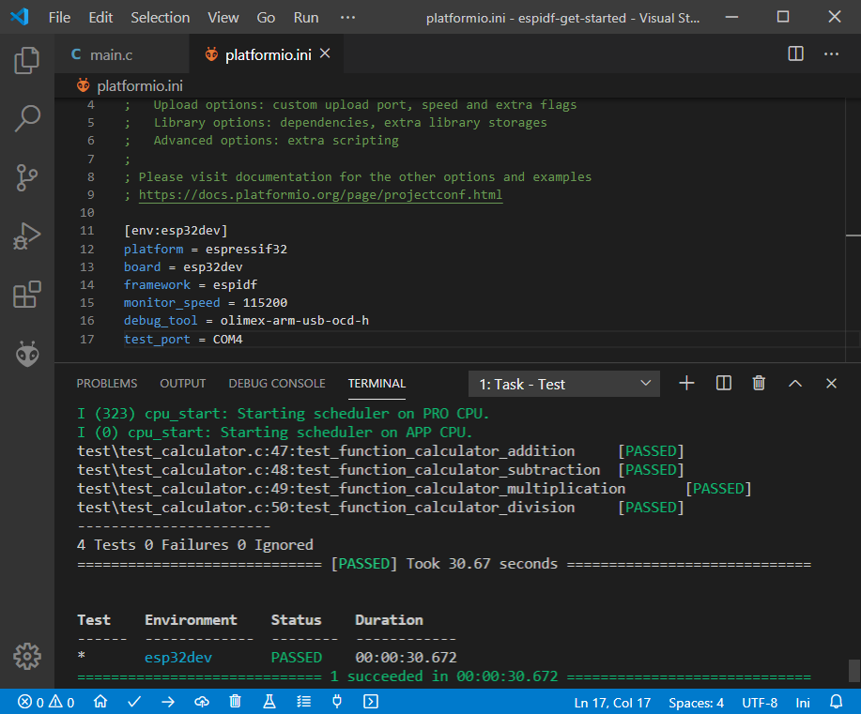The height and width of the screenshot is (714, 861).
Task: Click monitor_speed value 115200
Action: [265, 303]
